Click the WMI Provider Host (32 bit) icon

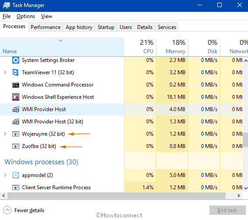coord(16,122)
